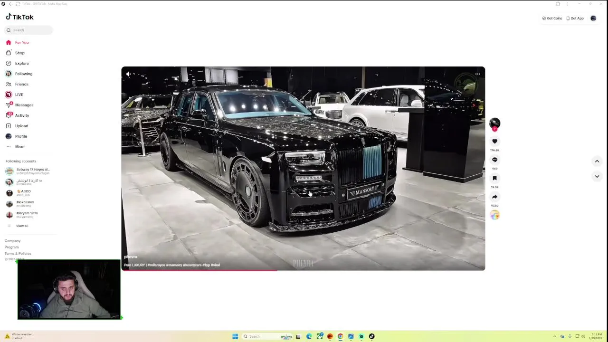
Task: Expand the Company footer section
Action: (x=13, y=241)
